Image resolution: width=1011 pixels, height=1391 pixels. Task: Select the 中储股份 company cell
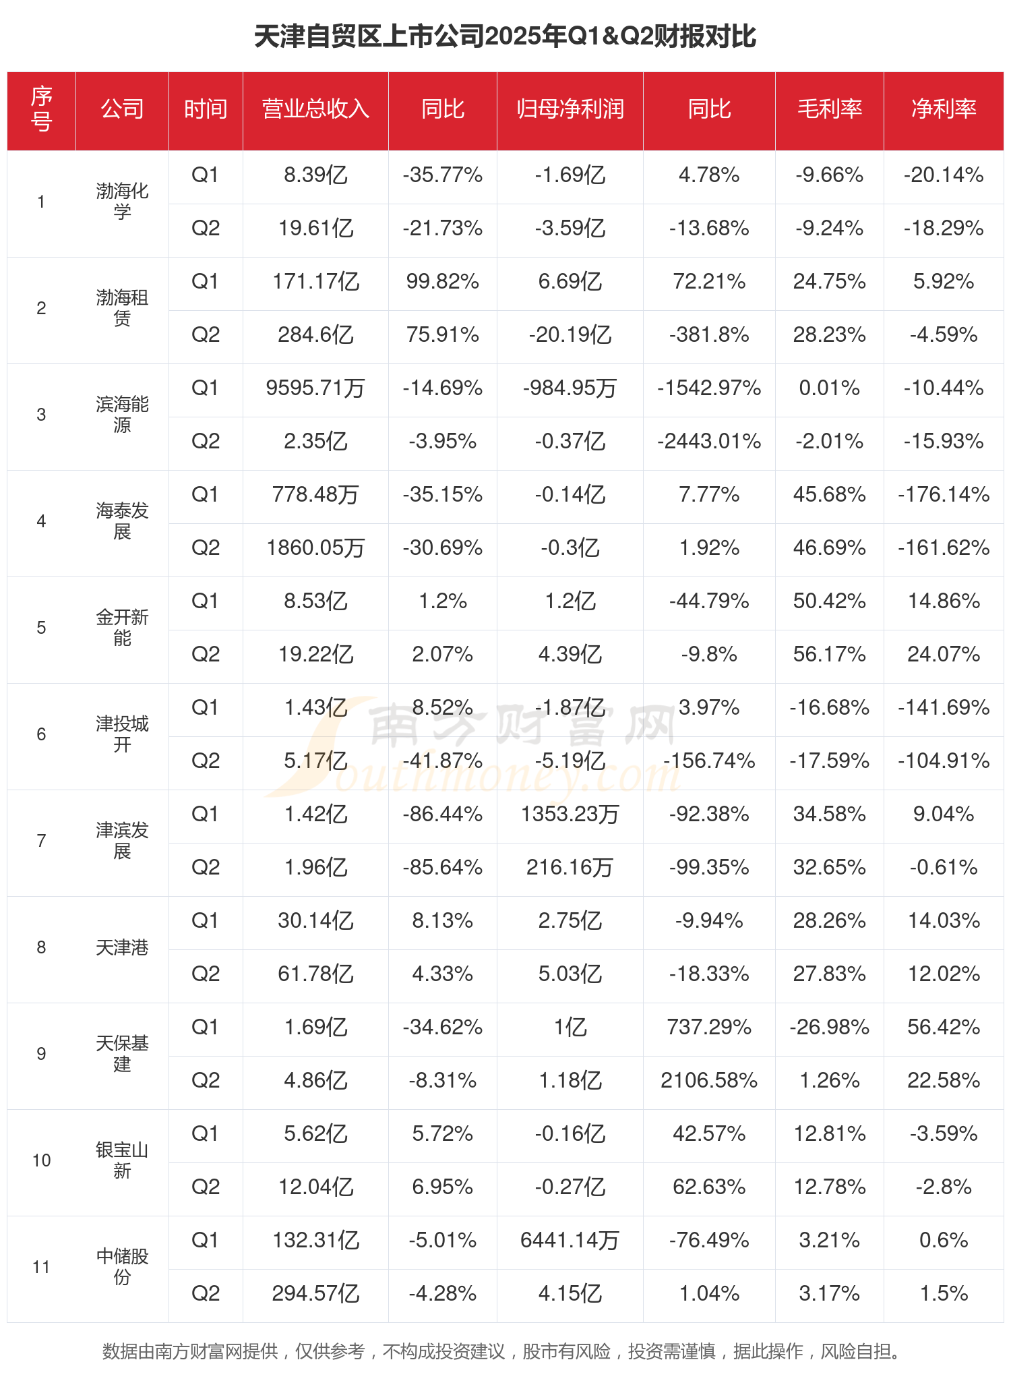pos(122,1267)
